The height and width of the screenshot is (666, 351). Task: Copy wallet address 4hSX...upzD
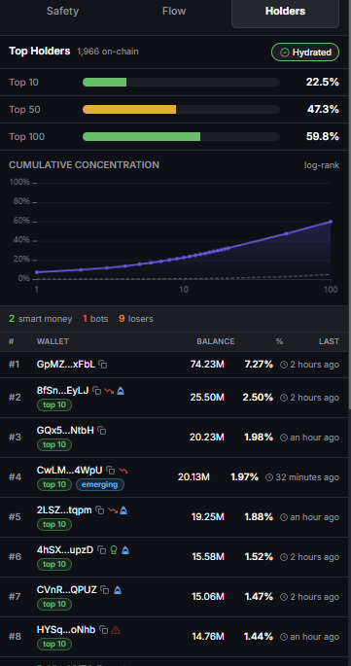coord(101,550)
